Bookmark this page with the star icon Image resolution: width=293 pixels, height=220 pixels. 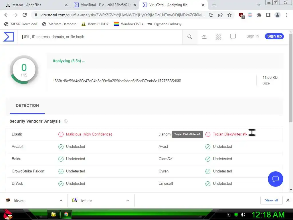click(229, 15)
